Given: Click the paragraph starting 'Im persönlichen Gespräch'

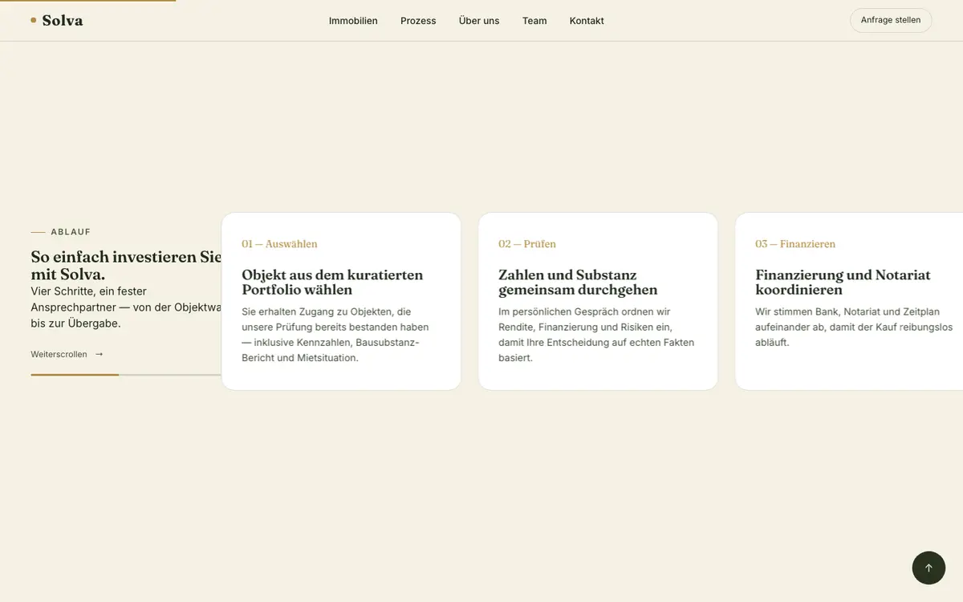Looking at the screenshot, I should pos(596,335).
